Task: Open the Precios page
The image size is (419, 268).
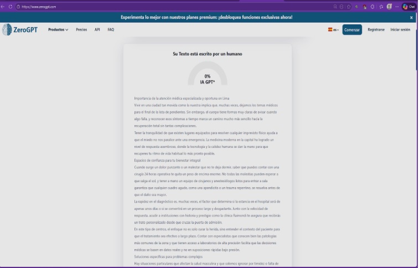Action: (x=81, y=29)
